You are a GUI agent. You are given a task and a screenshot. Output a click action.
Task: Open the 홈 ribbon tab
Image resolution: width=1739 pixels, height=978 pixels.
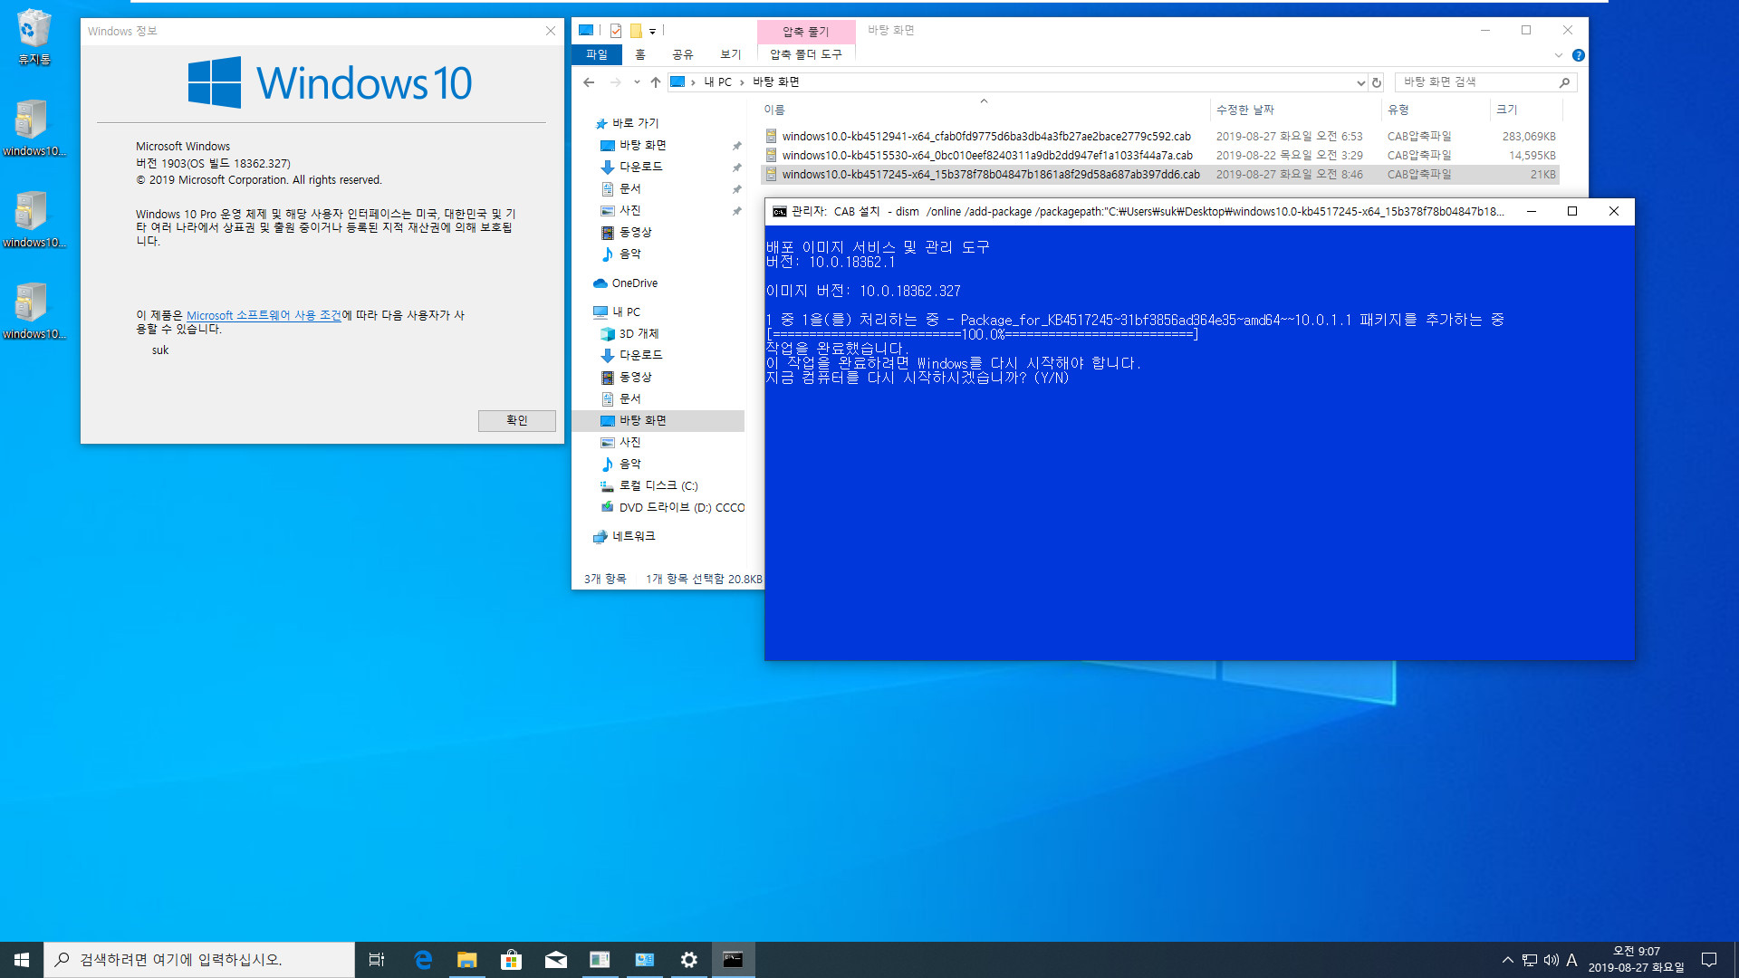pos(640,55)
